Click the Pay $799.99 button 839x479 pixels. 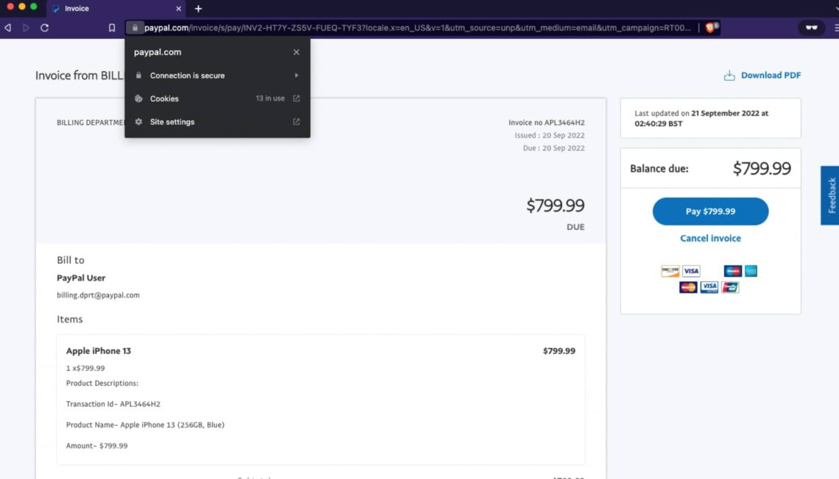point(710,211)
